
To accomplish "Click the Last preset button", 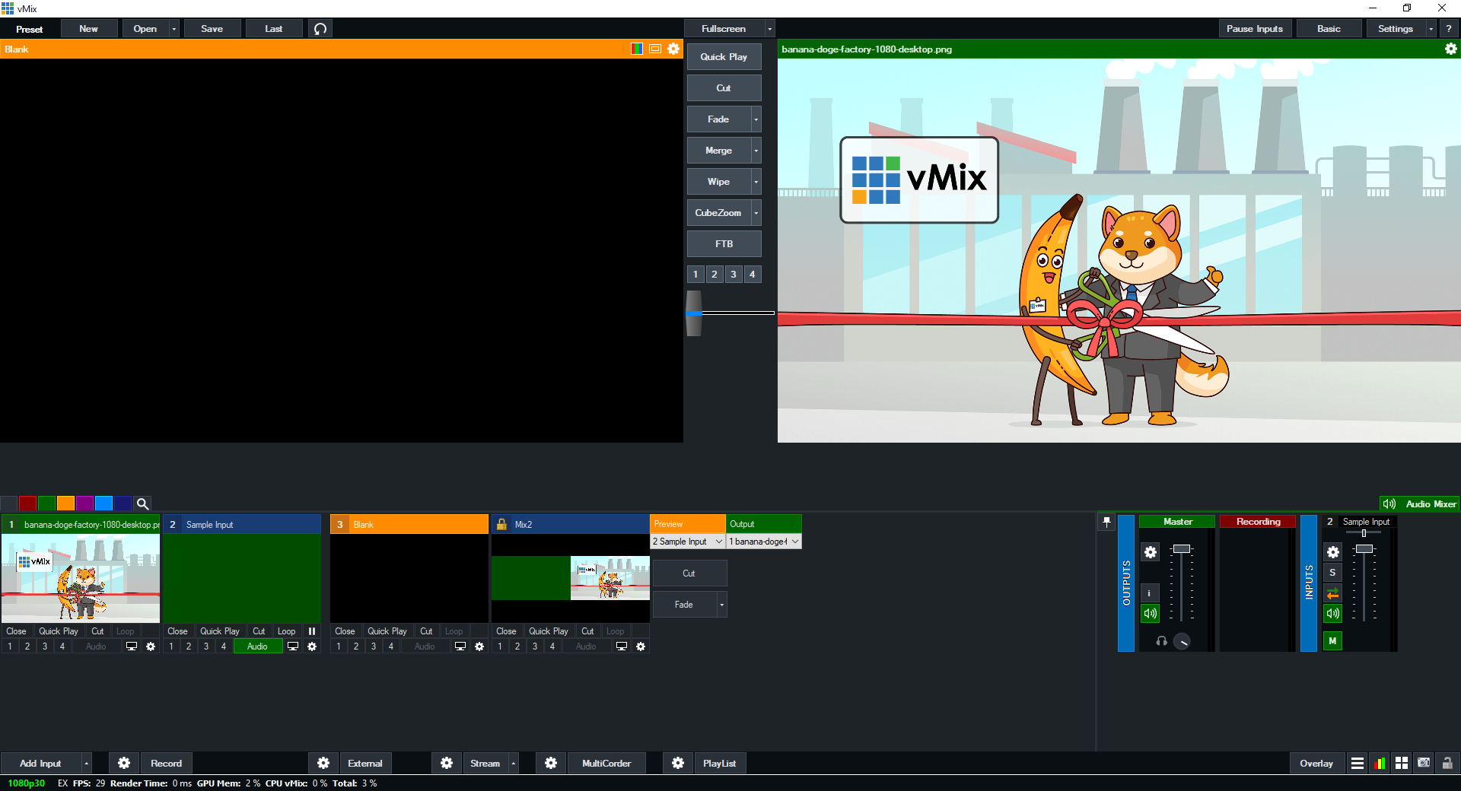I will 273,29.
